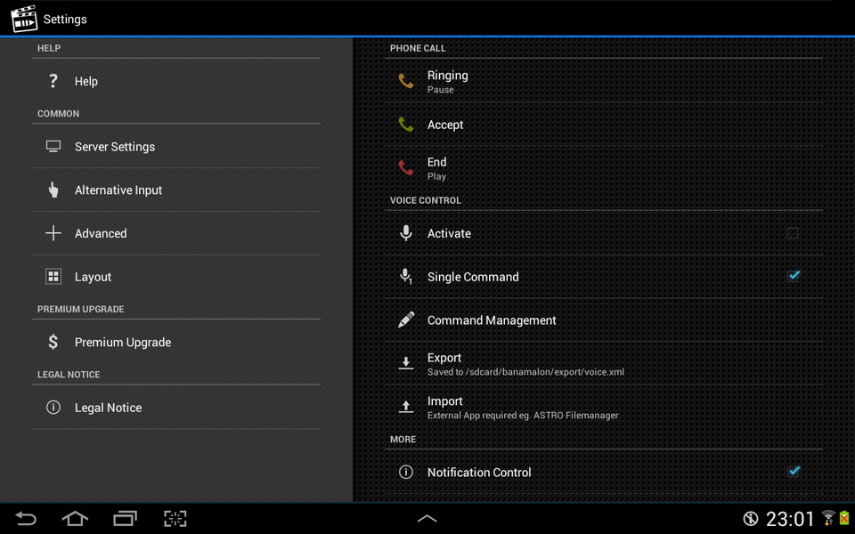The image size is (855, 534).
Task: Click the orange Ringing phone icon
Action: (x=406, y=81)
